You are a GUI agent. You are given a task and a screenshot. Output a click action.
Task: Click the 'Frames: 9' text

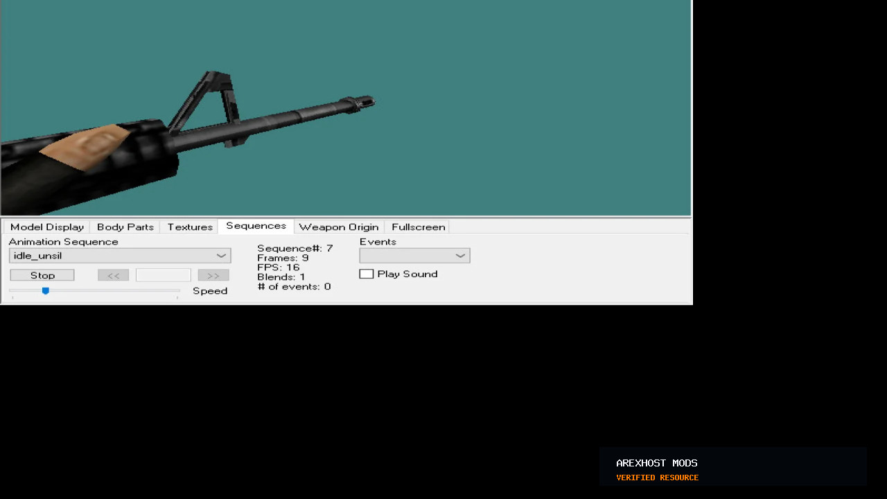[x=283, y=258]
